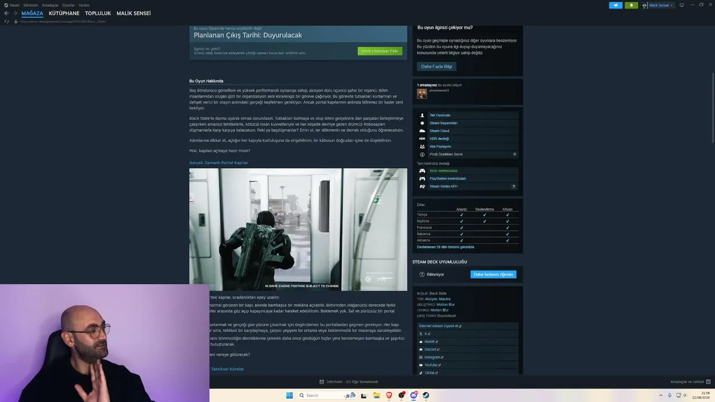Open the downloads icon in bottom bar

pyautogui.click(x=322, y=382)
